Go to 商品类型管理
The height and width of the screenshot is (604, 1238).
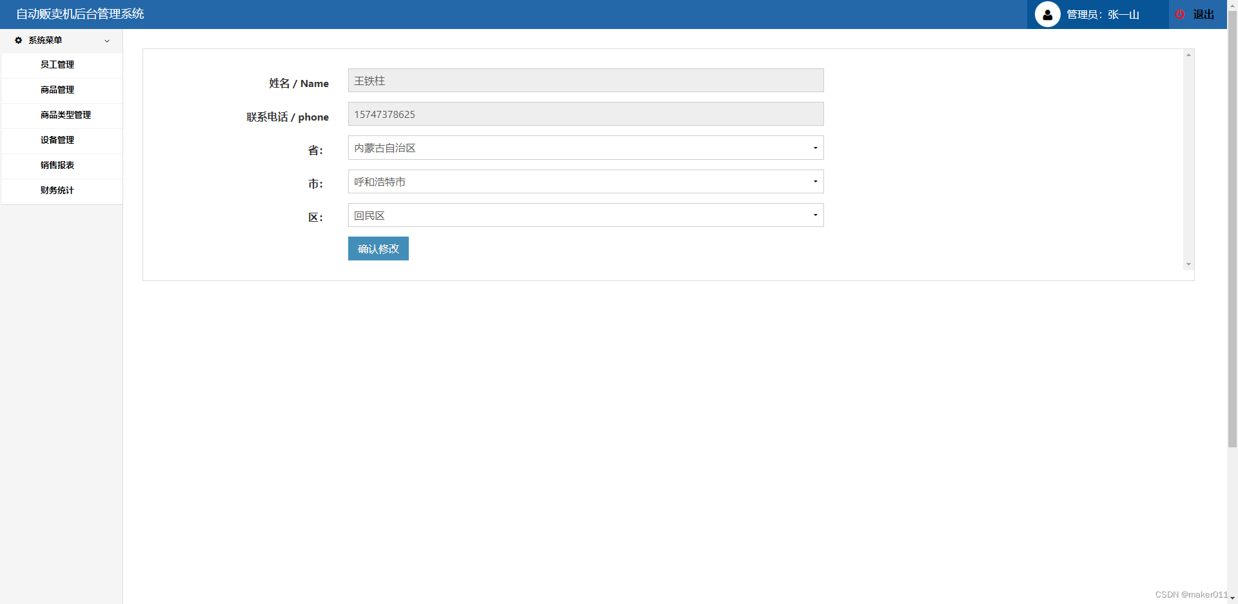pos(62,115)
